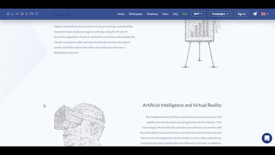Click the easel chart wireframe illustration
Viewport: 275px width, 155px height.
[200, 43]
